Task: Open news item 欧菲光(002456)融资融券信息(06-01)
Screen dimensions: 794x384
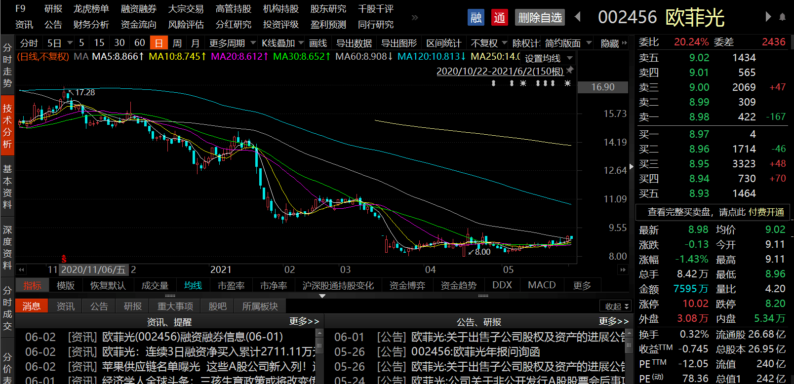Action: (x=193, y=337)
